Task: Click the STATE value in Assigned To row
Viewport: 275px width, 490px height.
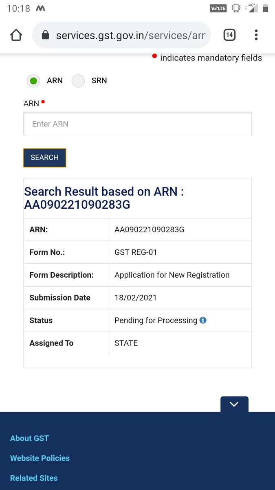Action: tap(126, 343)
